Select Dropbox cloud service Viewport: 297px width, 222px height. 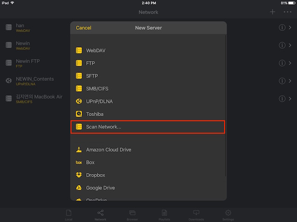point(148,175)
